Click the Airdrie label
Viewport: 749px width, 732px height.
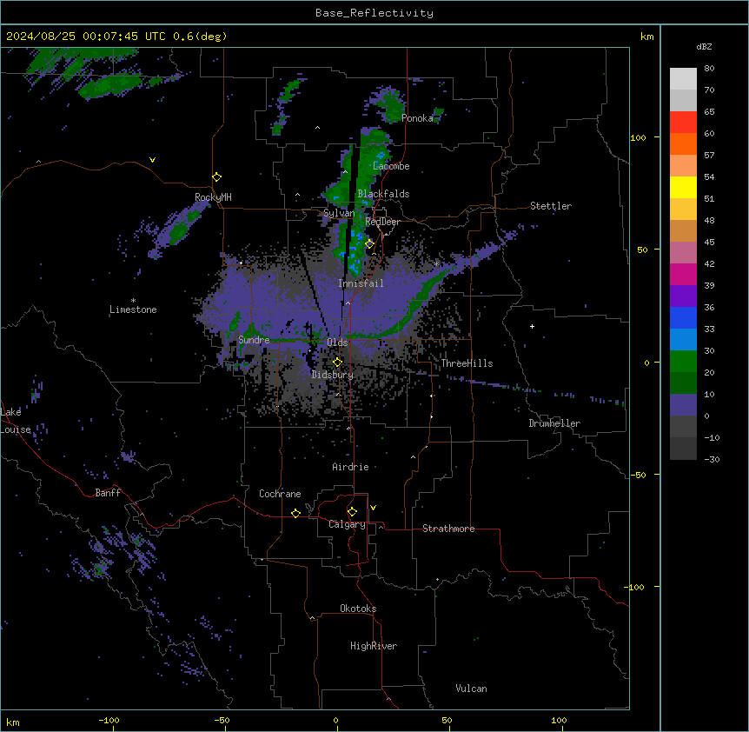350,467
